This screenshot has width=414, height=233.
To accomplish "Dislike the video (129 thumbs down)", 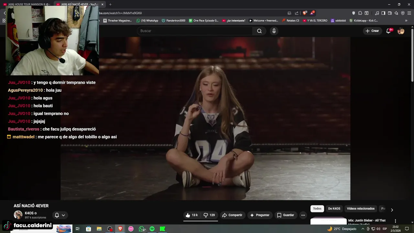I will 209,215.
